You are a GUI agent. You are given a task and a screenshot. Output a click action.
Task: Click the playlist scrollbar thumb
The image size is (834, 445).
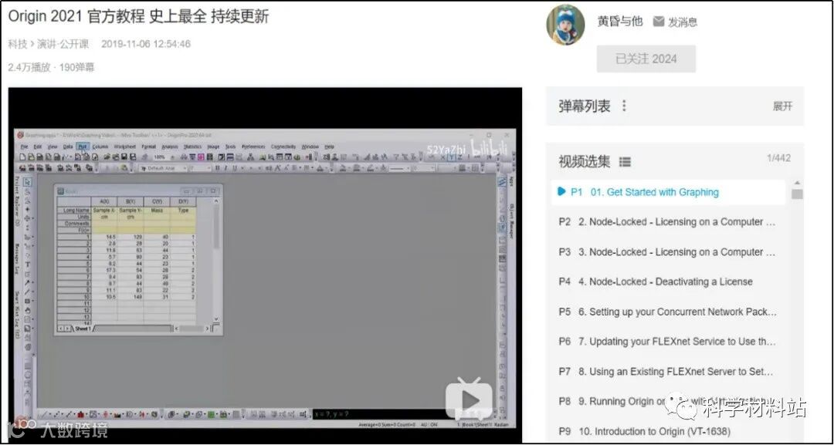pos(796,194)
